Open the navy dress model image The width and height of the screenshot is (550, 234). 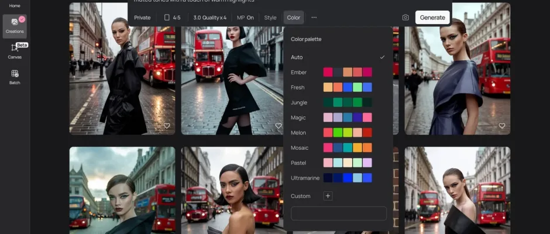tap(458, 69)
